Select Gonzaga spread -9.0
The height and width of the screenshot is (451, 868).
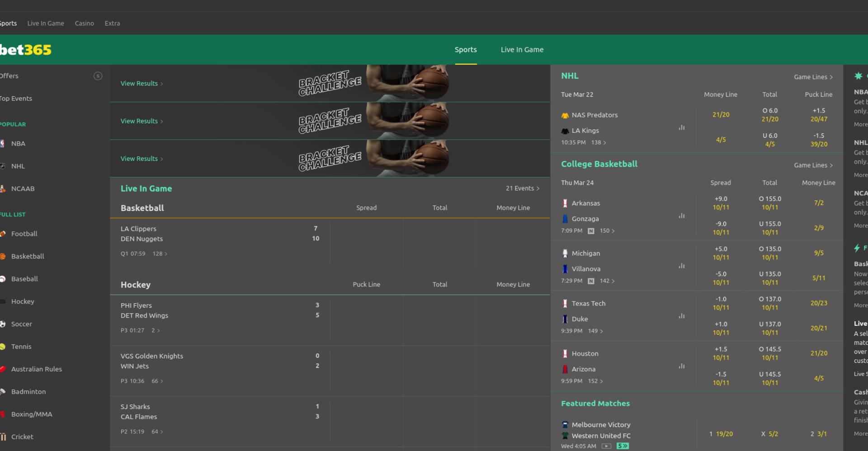721,228
